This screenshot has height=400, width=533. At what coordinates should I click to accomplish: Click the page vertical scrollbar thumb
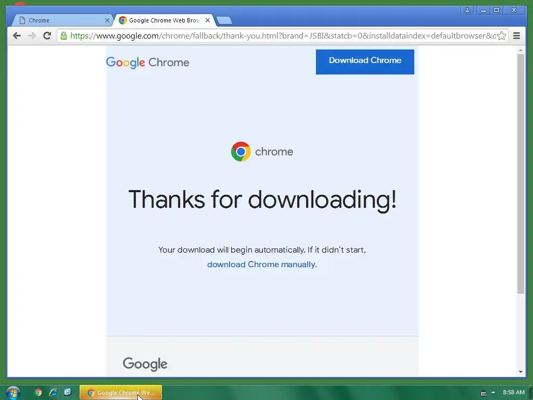521,173
